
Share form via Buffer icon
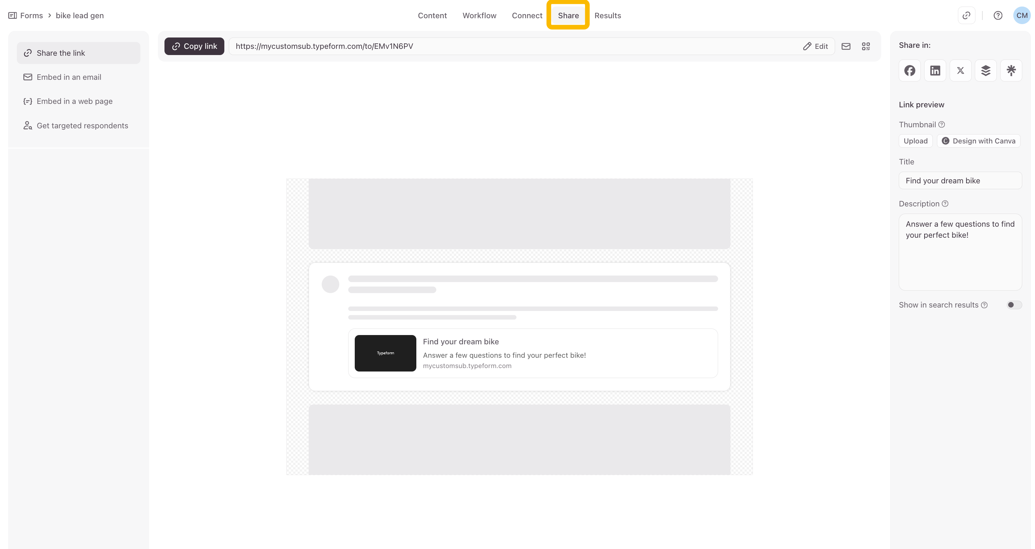point(985,71)
